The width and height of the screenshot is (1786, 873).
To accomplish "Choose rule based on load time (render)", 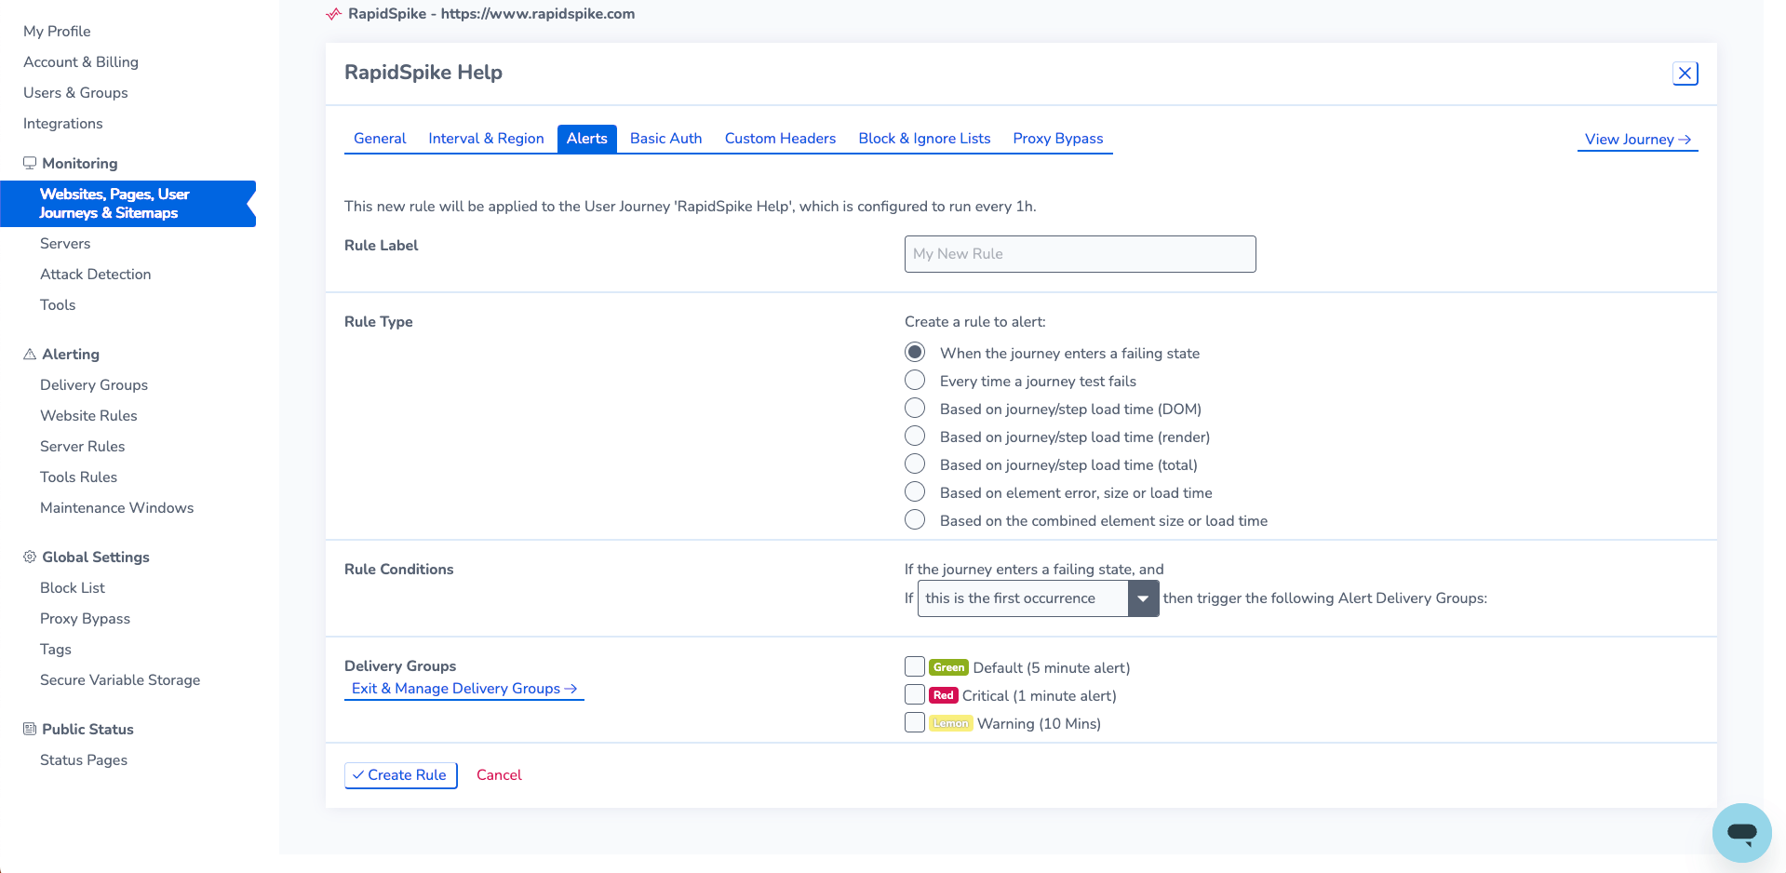I will click(x=915, y=436).
